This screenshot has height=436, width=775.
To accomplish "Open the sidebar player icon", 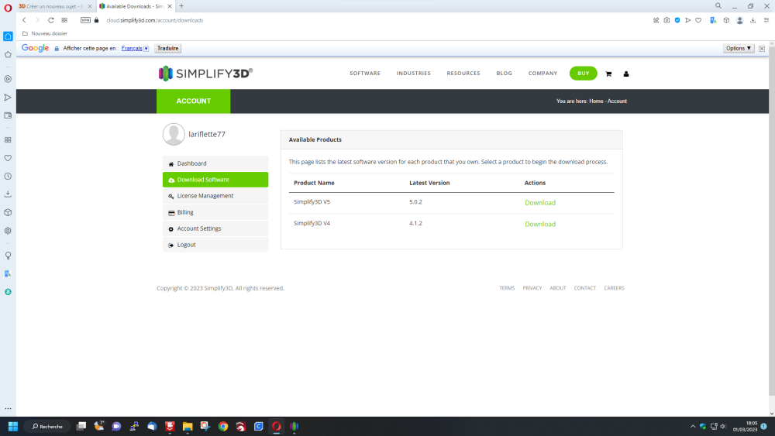I will pos(8,79).
